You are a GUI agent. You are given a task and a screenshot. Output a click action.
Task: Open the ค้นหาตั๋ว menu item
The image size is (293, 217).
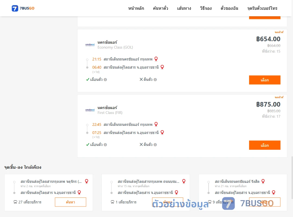tap(161, 8)
